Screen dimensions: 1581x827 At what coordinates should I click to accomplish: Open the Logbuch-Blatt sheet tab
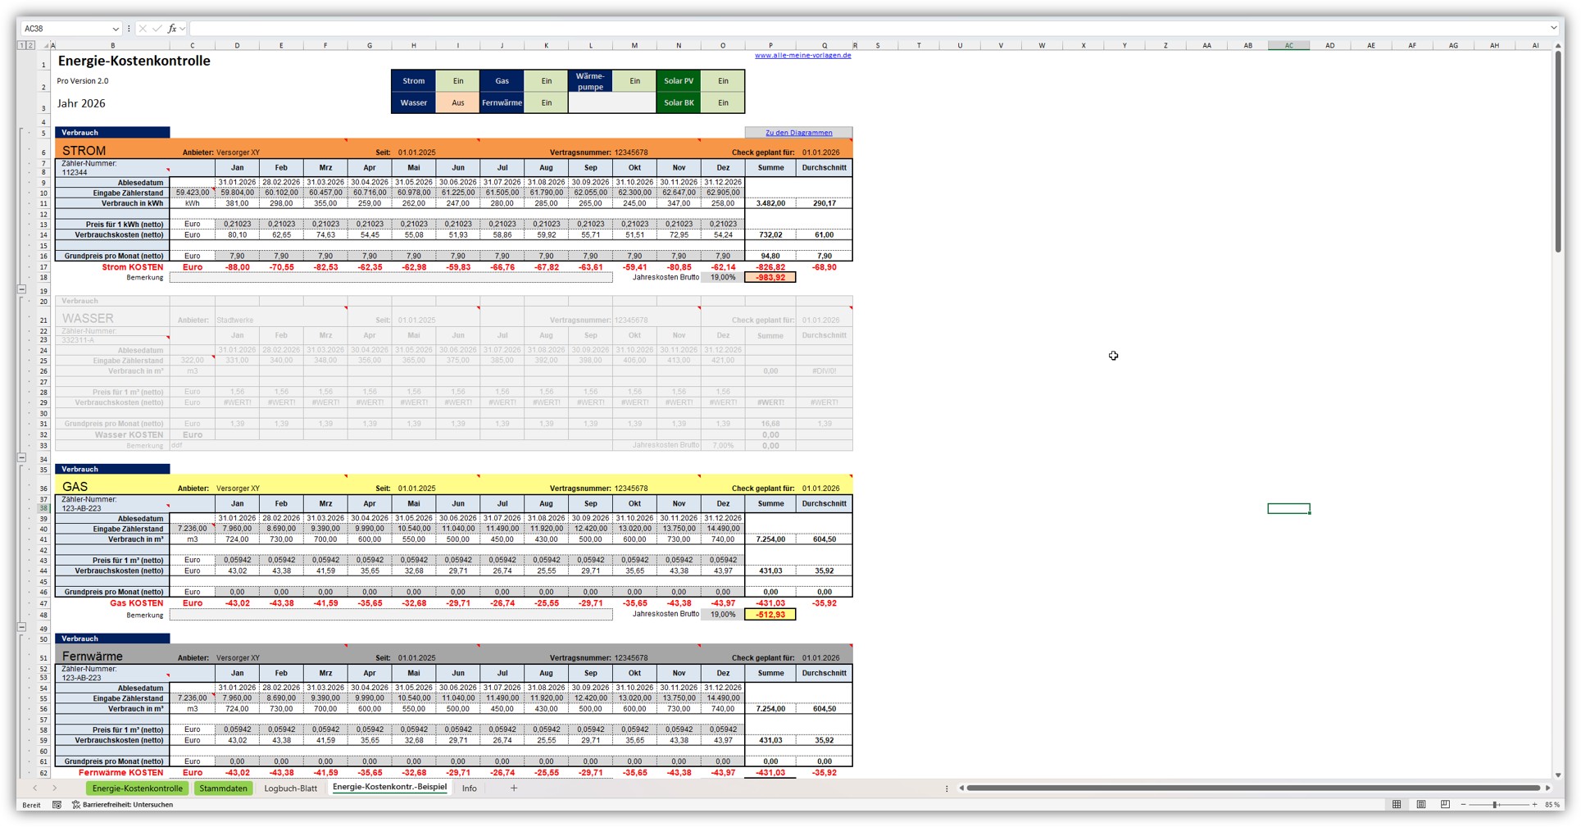[x=290, y=788]
